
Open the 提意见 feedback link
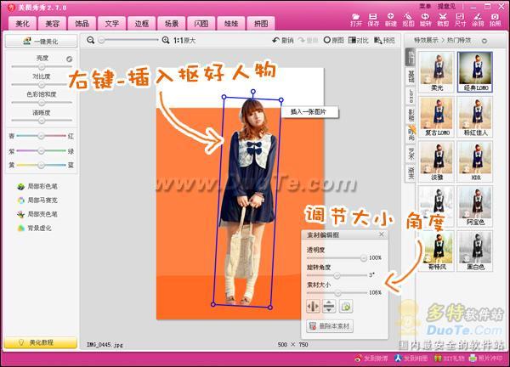click(446, 6)
